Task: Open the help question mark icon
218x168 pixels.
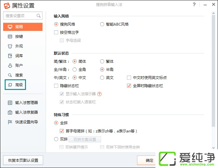Action: [195, 5]
